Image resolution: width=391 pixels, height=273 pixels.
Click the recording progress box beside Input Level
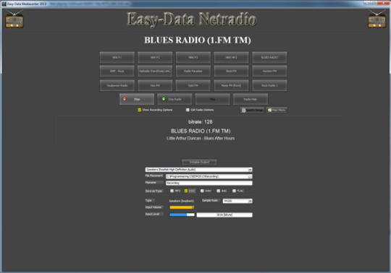[x=224, y=214]
